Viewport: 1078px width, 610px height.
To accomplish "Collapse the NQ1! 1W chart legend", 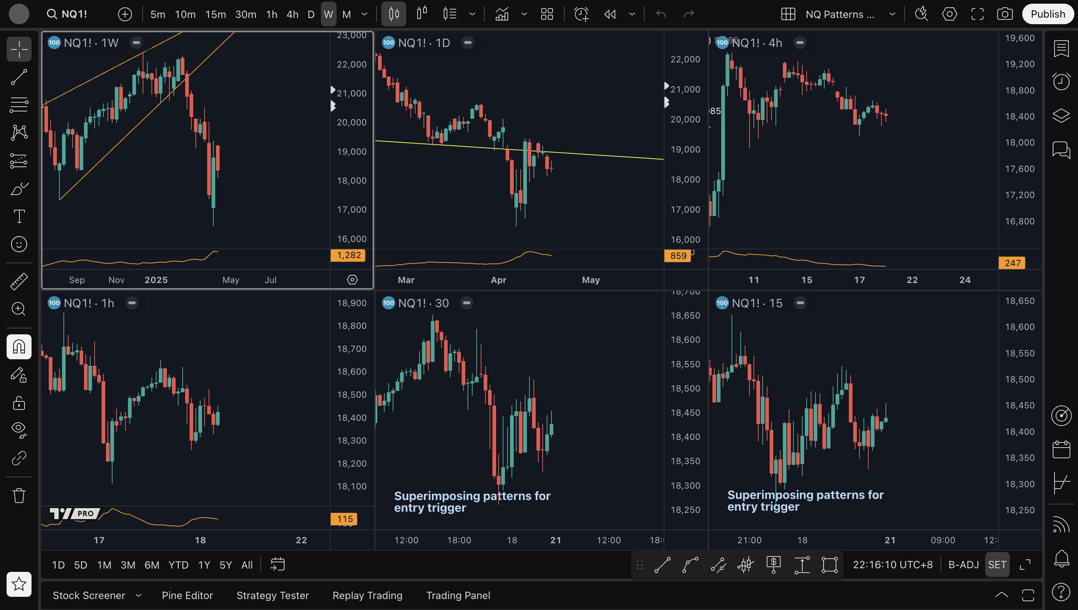I will point(136,42).
